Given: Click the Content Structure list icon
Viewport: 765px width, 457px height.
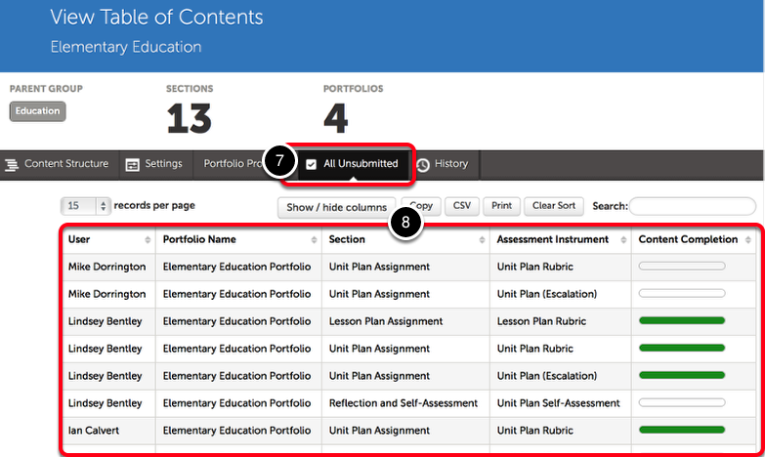Looking at the screenshot, I should pos(11,165).
